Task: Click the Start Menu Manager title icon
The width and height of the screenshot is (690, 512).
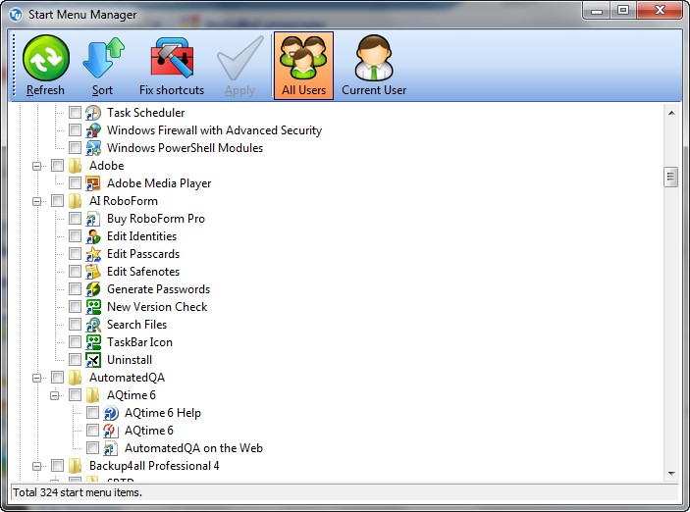Action: [16, 15]
